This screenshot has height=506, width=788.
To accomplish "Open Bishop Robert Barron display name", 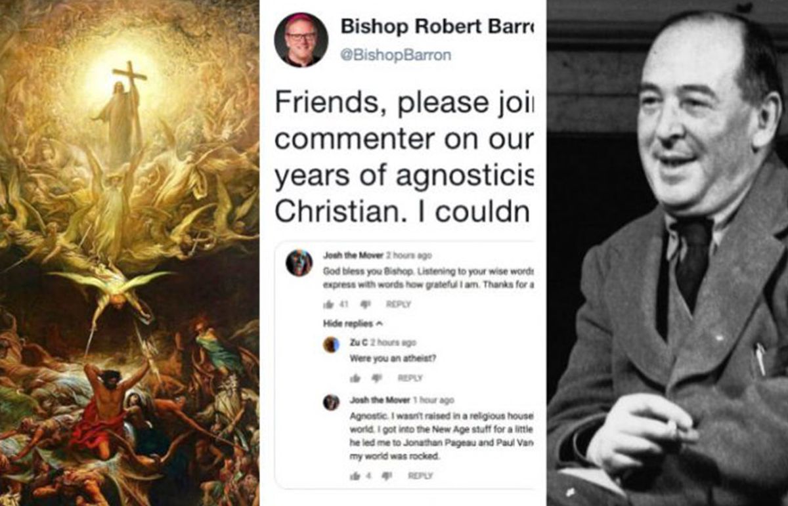I will click(x=438, y=26).
